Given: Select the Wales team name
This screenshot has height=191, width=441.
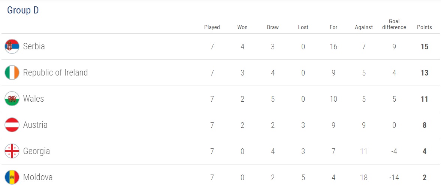Looking at the screenshot, I should (x=34, y=99).
